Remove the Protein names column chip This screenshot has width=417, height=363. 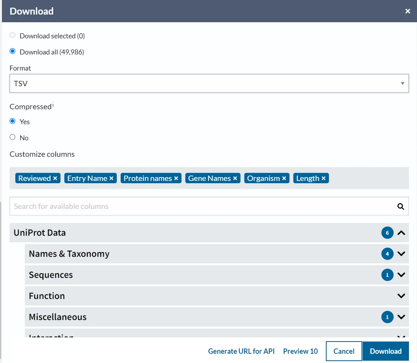pos(176,179)
